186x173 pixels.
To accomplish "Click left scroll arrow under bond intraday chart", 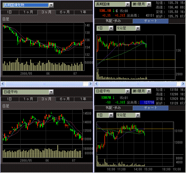I will tap(96, 84).
